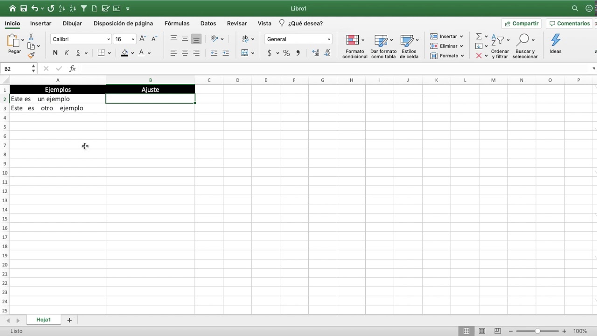Toggle underline (S) formatting

[78, 53]
